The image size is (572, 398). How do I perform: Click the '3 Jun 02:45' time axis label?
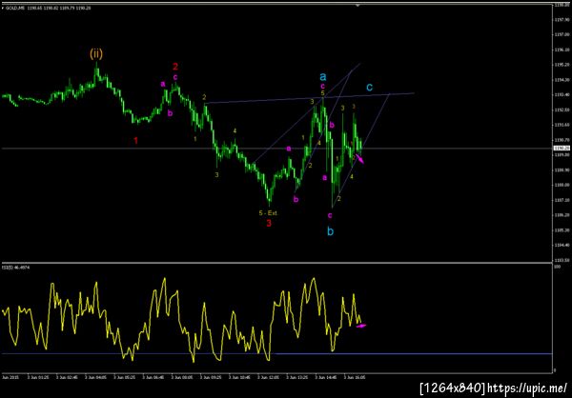(69, 378)
